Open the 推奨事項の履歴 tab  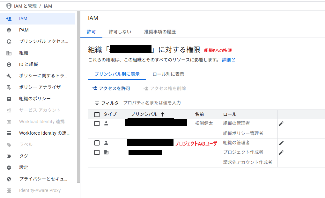tap(160, 32)
